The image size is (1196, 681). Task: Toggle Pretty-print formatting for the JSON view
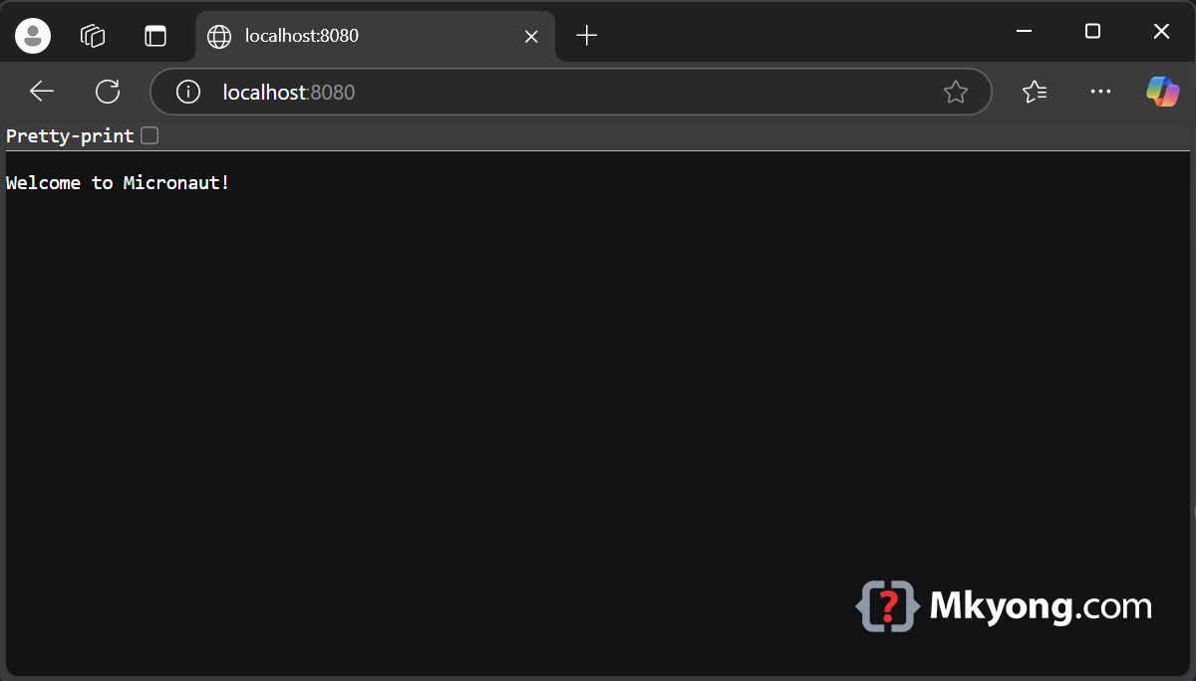click(149, 135)
